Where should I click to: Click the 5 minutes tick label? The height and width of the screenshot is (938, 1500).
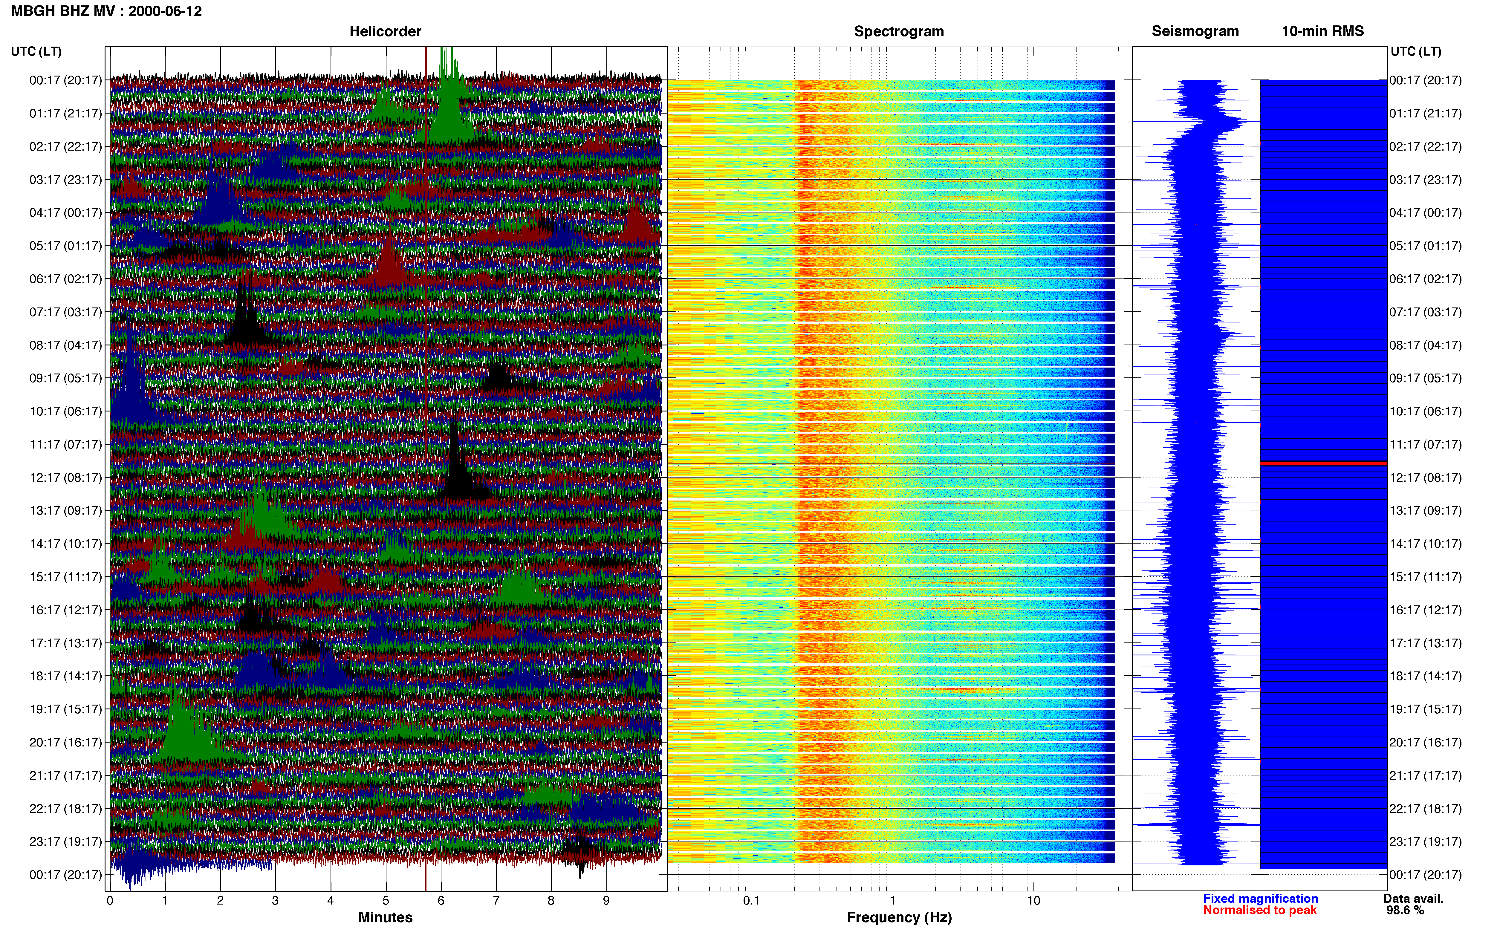pos(386,900)
